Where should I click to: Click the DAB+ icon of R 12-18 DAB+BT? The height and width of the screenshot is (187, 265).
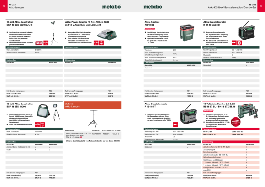click(x=234, y=43)
